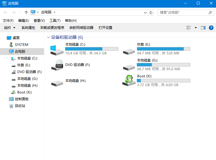216x160 pixels.
Task: Click the text 68.7 MB 可用，共 95.0 MB
Action: (x=159, y=69)
